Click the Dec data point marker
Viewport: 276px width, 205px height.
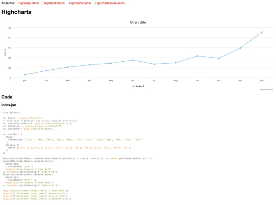(262, 32)
